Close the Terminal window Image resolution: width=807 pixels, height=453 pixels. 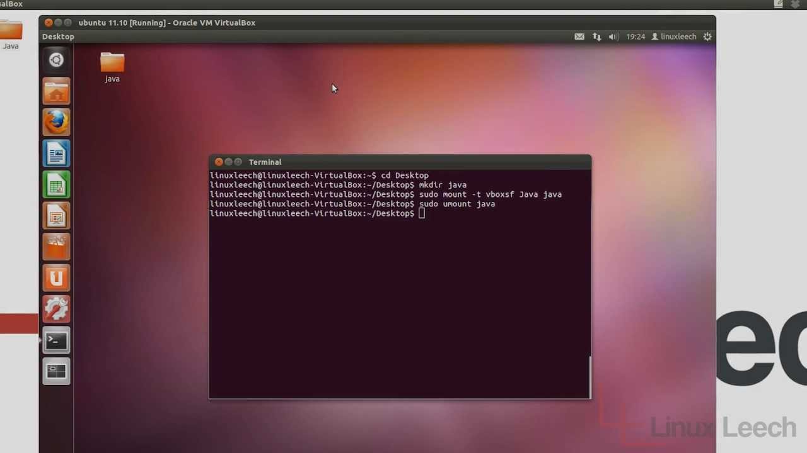[219, 162]
